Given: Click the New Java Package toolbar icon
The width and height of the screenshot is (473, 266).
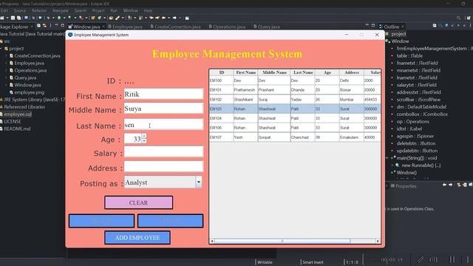Looking at the screenshot, I should click(93, 18).
